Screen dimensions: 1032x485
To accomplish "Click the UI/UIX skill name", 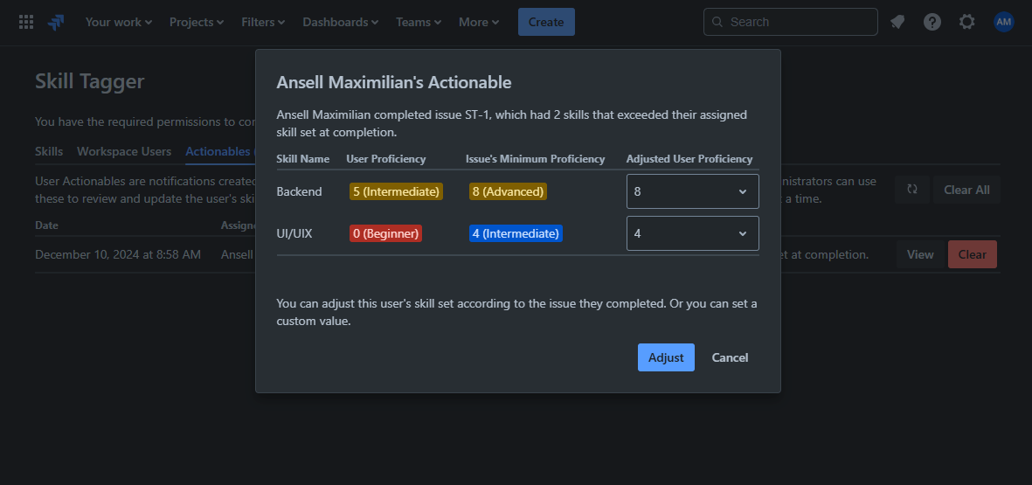I will click(294, 233).
